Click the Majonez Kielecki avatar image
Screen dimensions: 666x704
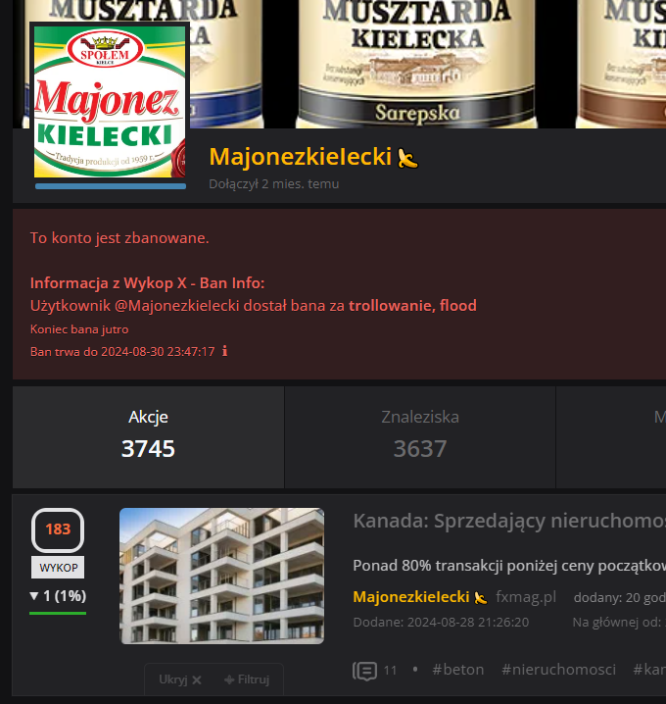tap(110, 101)
